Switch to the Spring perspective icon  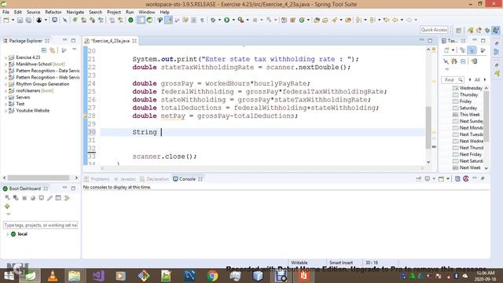[471, 30]
